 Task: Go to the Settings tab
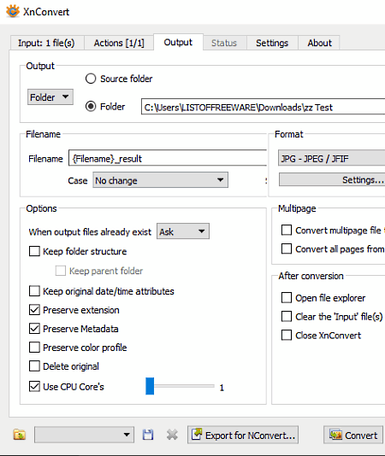[272, 43]
